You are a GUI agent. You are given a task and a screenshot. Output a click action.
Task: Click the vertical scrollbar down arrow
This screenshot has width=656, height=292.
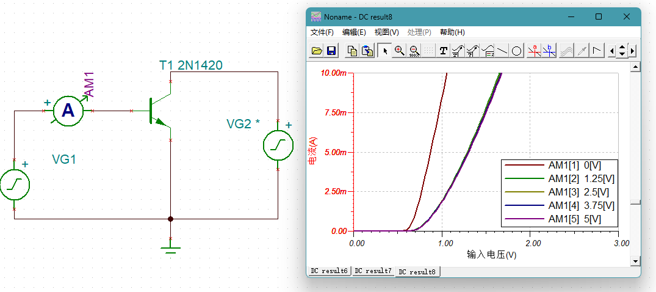coord(636,261)
